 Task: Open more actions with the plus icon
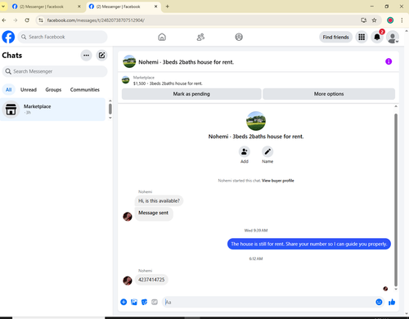(x=124, y=302)
